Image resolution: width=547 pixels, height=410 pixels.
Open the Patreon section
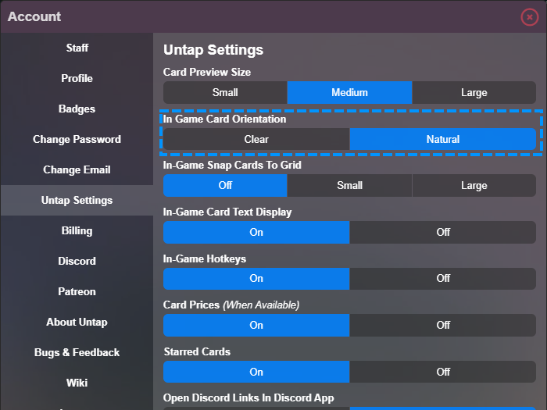point(77,291)
